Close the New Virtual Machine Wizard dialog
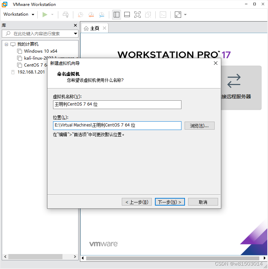The image size is (268, 269). [216, 63]
